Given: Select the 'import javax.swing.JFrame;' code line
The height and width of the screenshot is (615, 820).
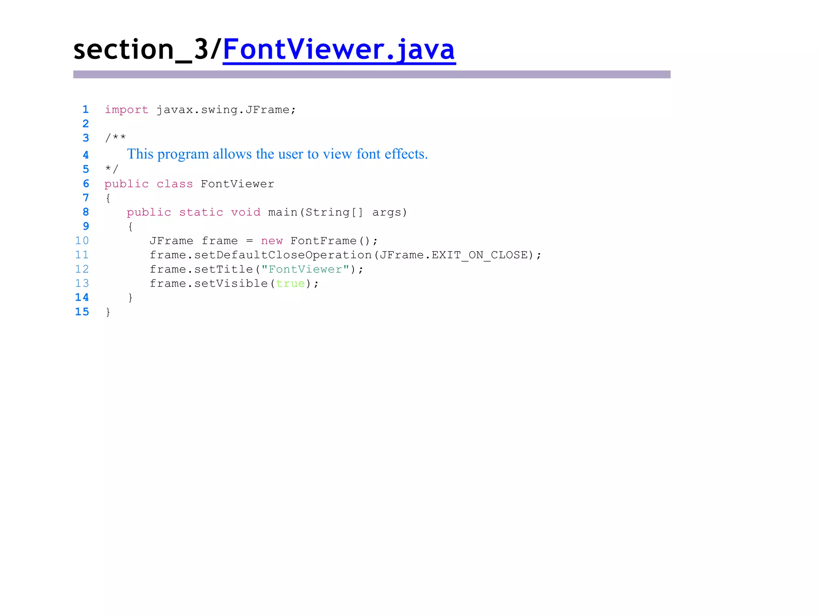Looking at the screenshot, I should coord(200,110).
